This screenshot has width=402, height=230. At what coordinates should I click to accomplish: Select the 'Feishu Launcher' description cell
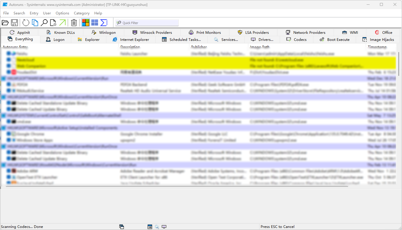point(134,54)
